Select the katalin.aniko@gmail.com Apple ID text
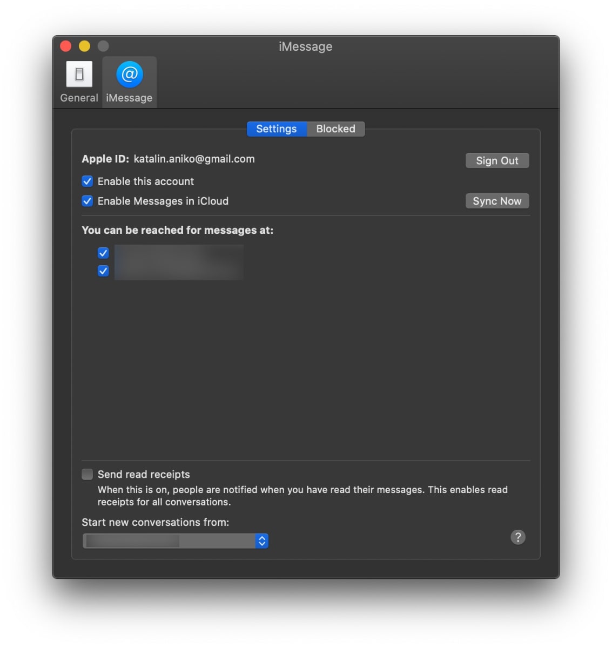 [194, 159]
